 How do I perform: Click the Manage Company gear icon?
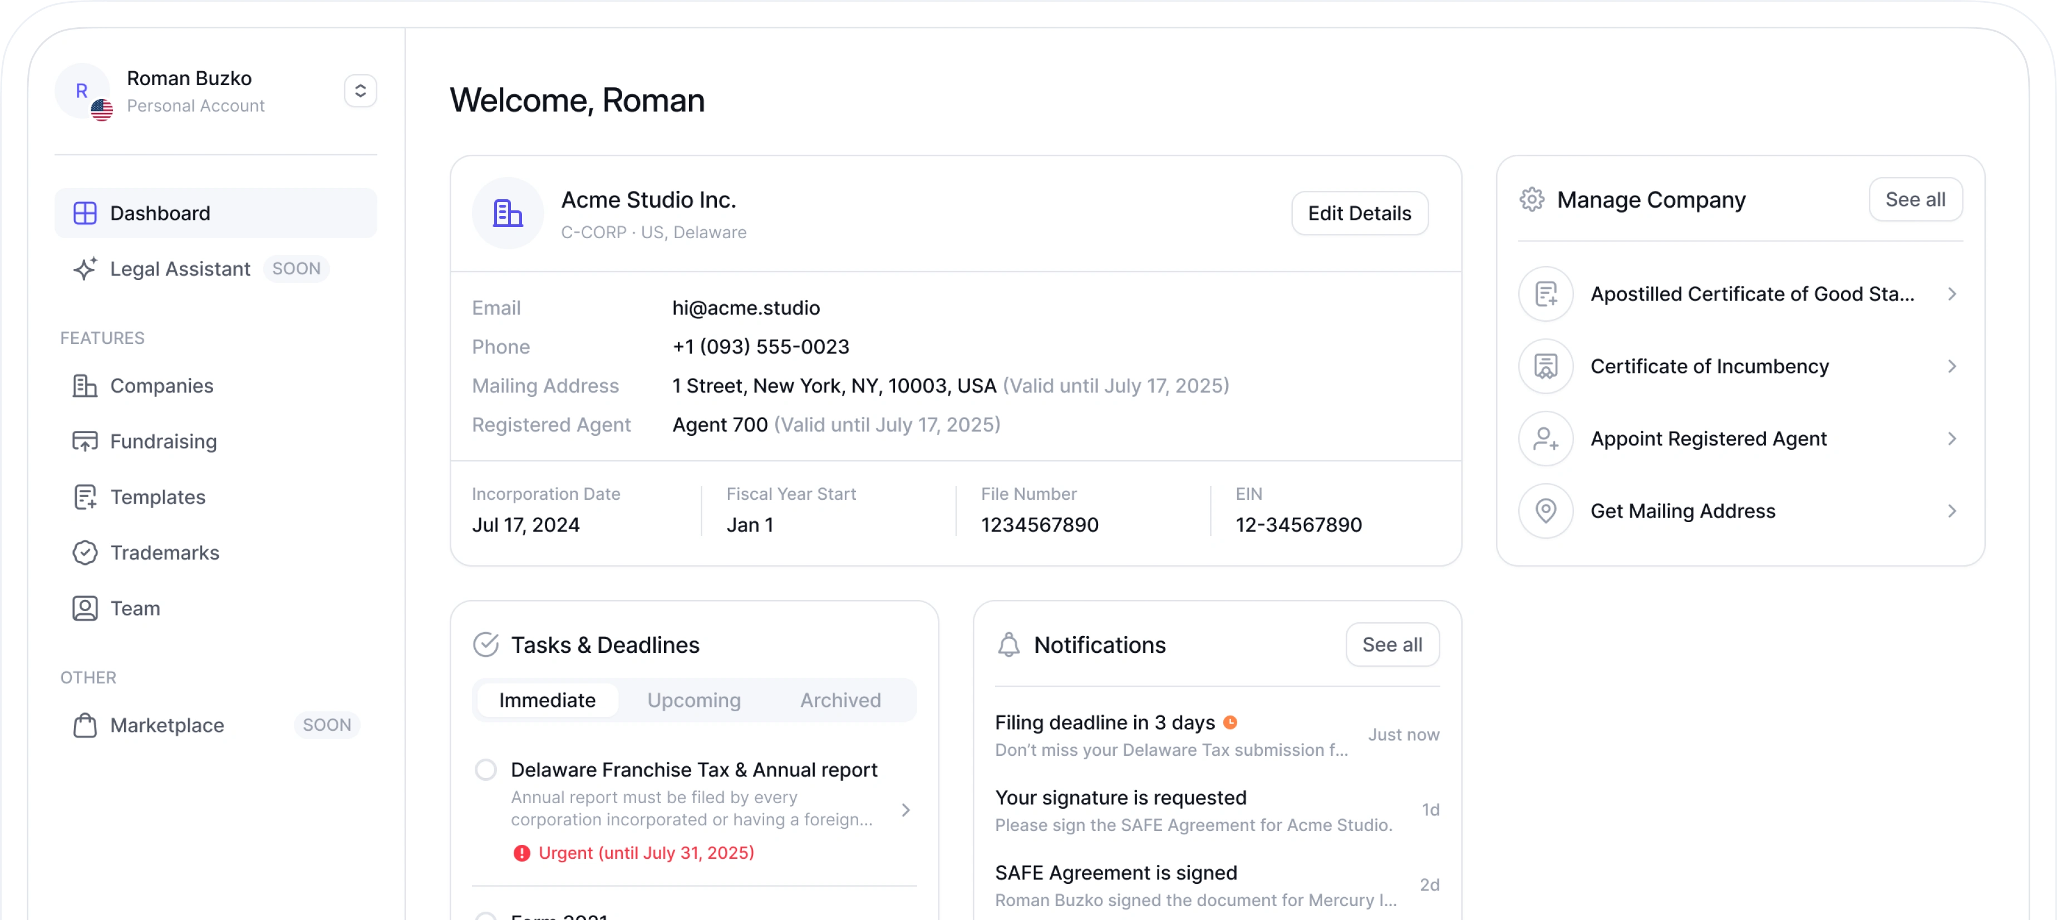pos(1531,200)
